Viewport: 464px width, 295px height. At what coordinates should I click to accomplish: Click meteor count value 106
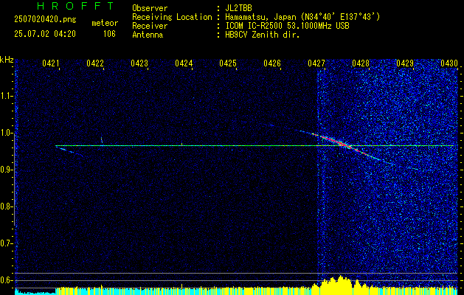109,34
